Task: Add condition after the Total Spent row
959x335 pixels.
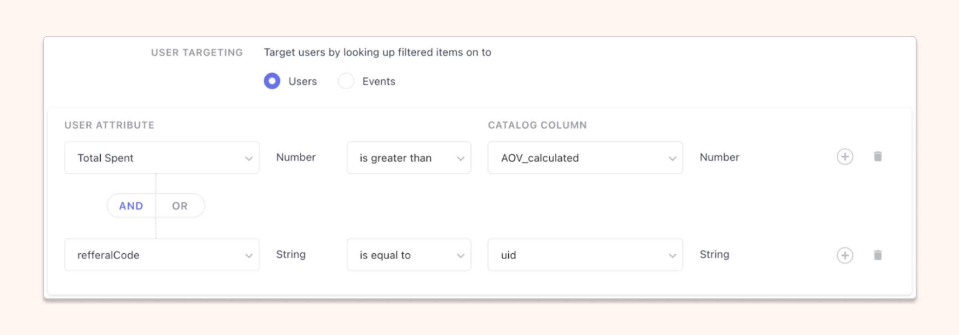Action: 845,157
